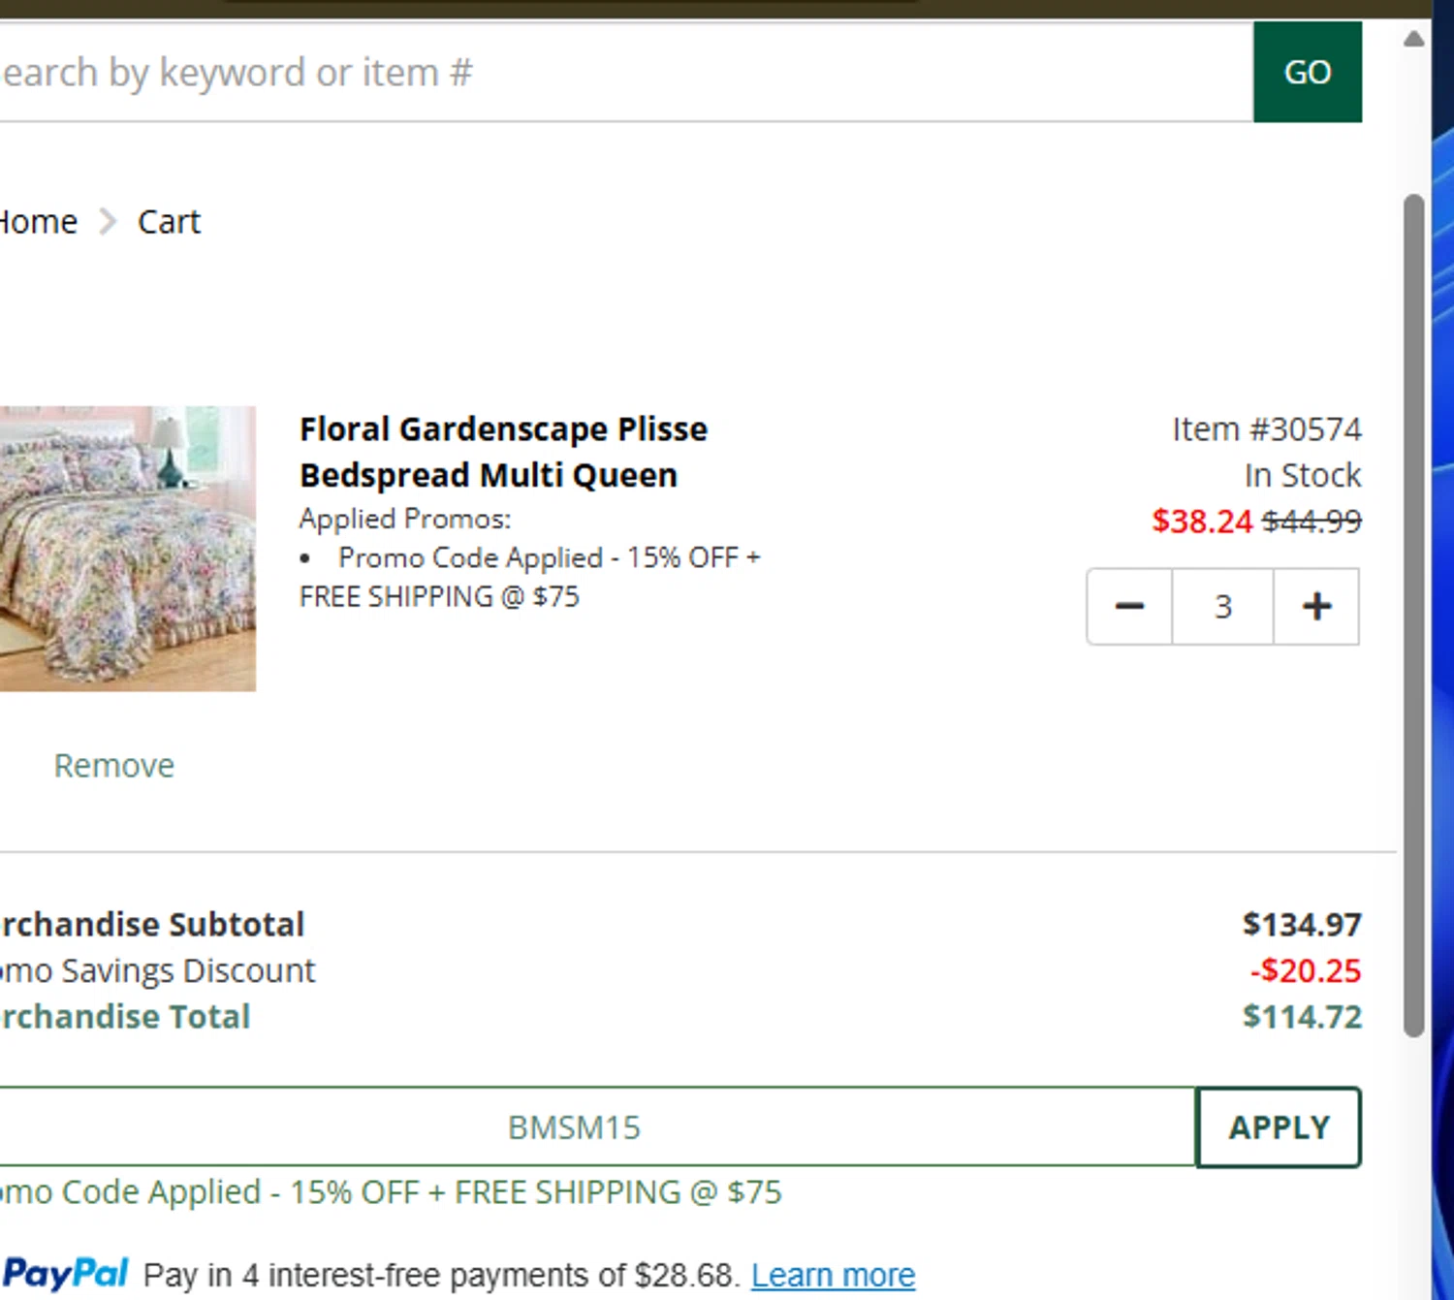Image resolution: width=1454 pixels, height=1300 pixels.
Task: Select the Cart breadcrumb item
Action: point(169,222)
